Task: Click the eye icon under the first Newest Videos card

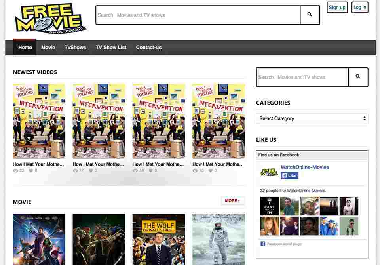Action: [x=15, y=170]
